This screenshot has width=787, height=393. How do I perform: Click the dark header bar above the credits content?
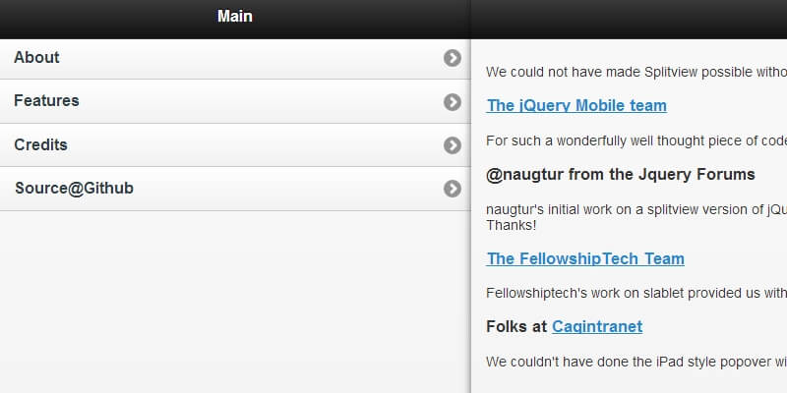(630, 19)
